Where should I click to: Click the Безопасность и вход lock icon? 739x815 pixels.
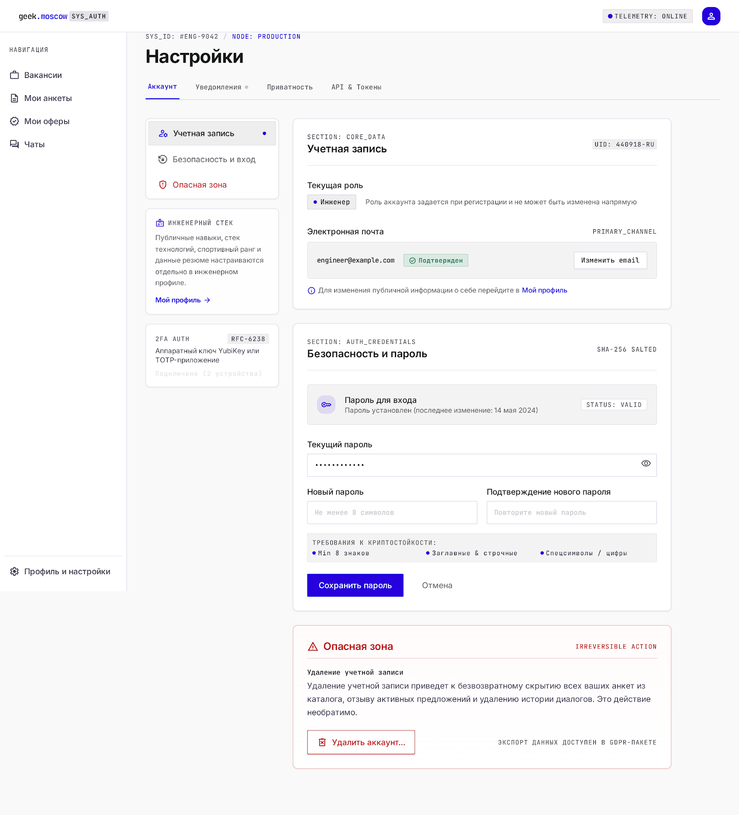(x=163, y=159)
